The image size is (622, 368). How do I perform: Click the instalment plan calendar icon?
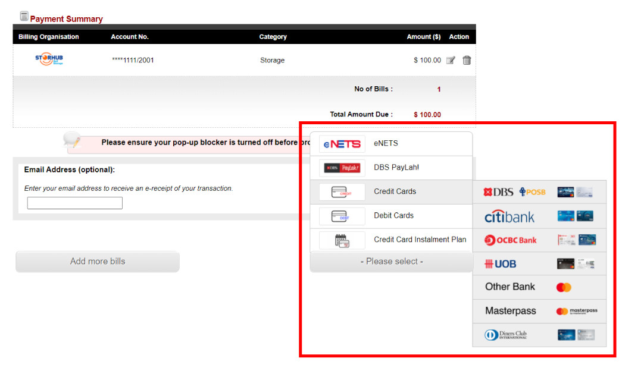[342, 240]
